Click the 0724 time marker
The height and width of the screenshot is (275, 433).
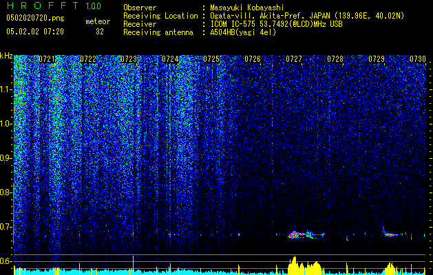[170, 59]
